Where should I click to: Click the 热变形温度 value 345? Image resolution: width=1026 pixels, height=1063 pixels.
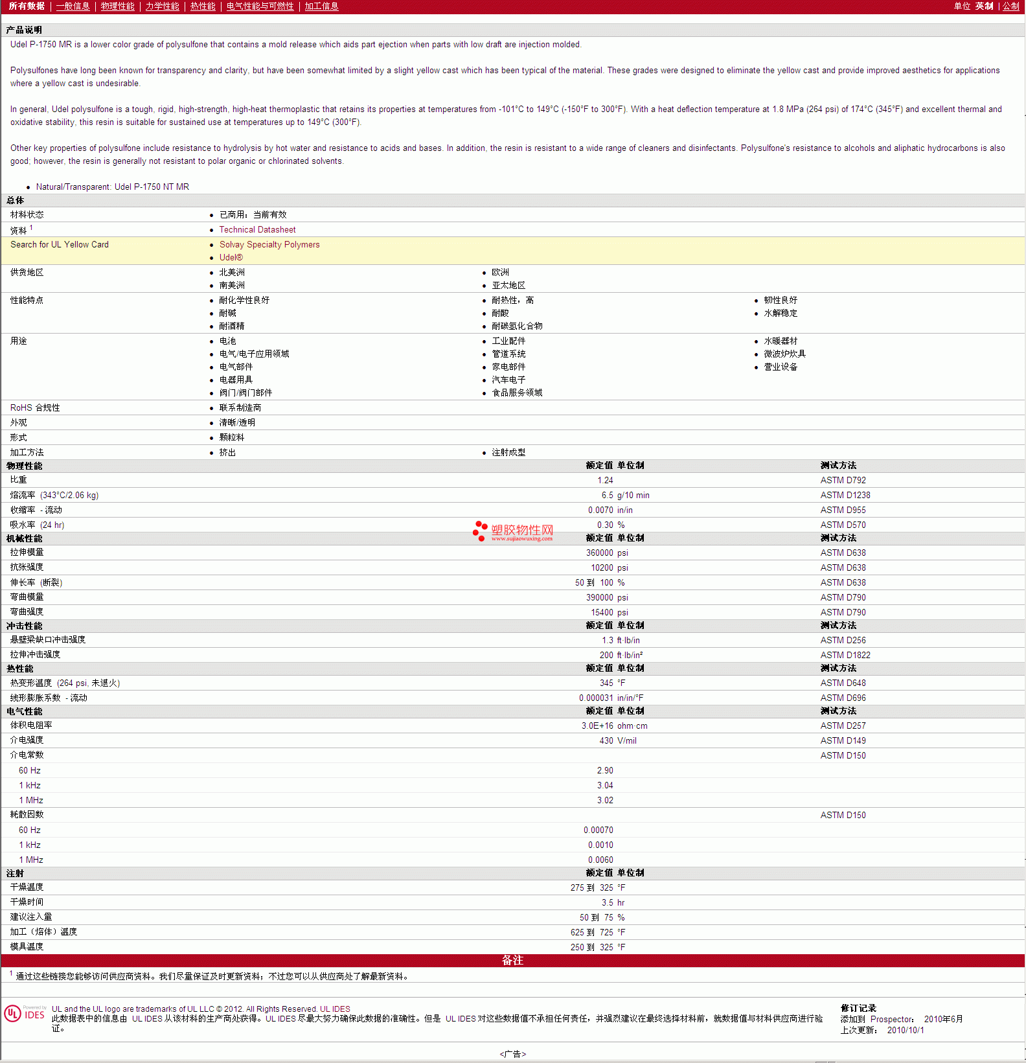coord(606,683)
